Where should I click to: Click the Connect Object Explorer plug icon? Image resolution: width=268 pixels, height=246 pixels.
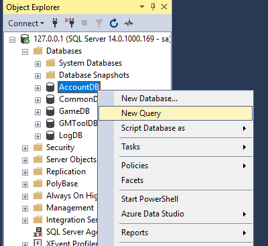click(x=55, y=23)
